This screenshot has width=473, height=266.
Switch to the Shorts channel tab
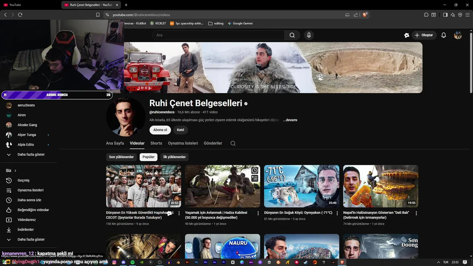click(x=156, y=143)
